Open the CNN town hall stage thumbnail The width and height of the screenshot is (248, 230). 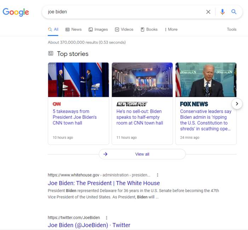click(x=78, y=80)
